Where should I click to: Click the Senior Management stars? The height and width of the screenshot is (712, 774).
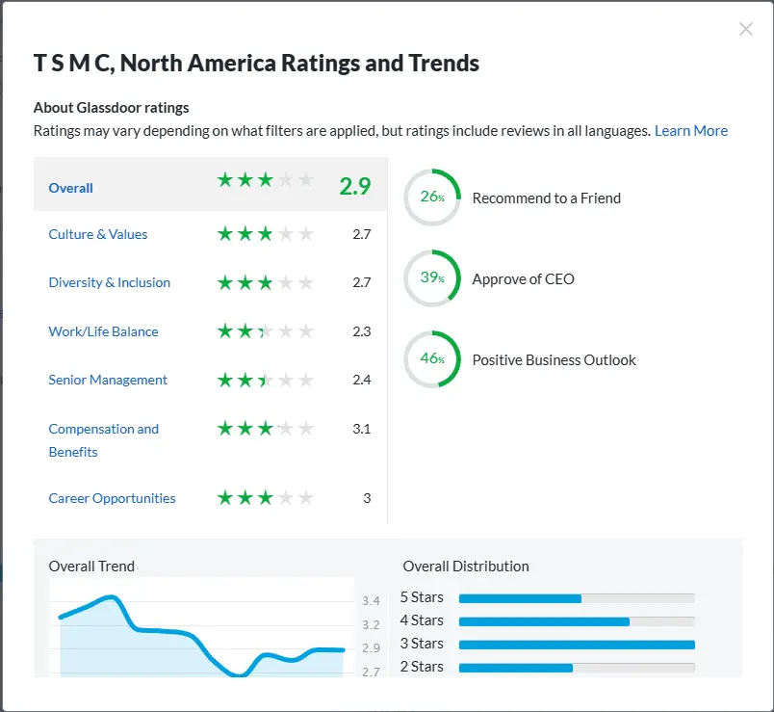[x=265, y=380]
